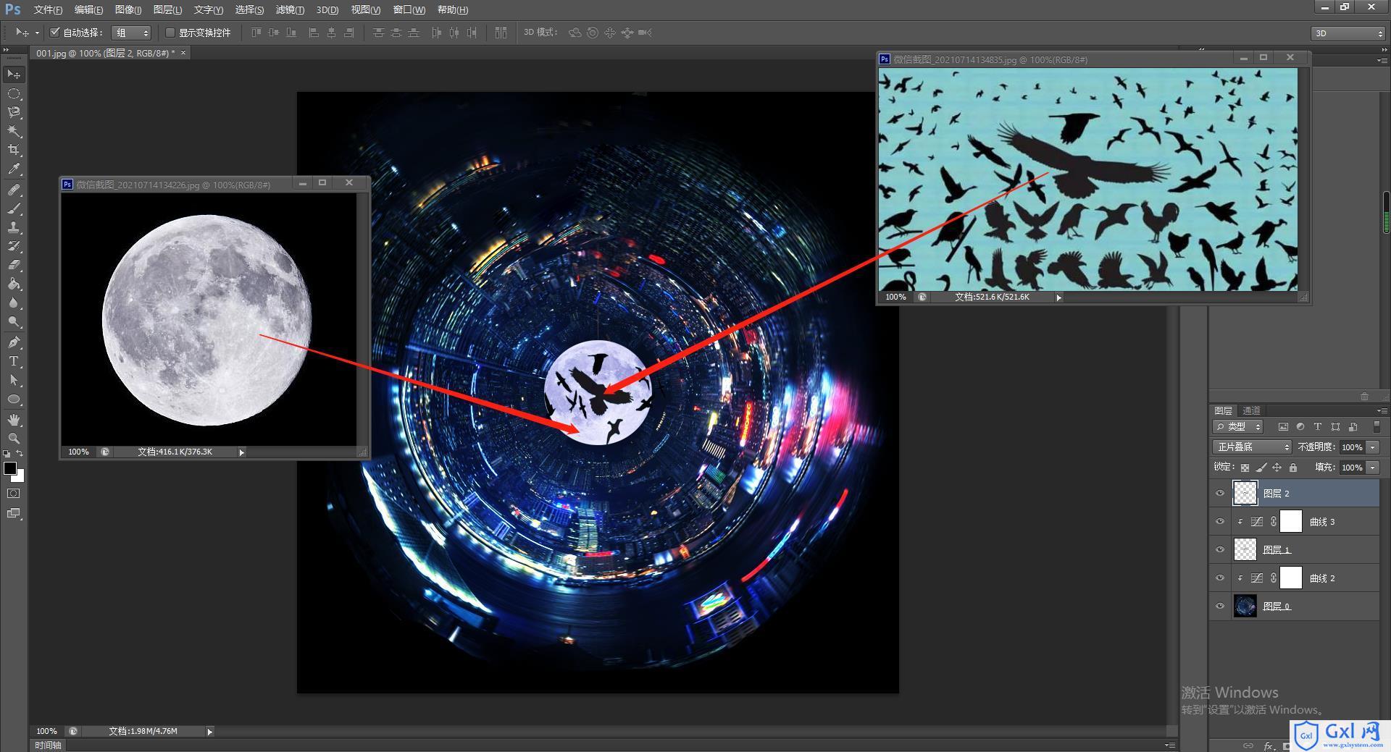This screenshot has width=1391, height=752.
Task: Select the Horizontal Type tool
Action: tap(14, 361)
